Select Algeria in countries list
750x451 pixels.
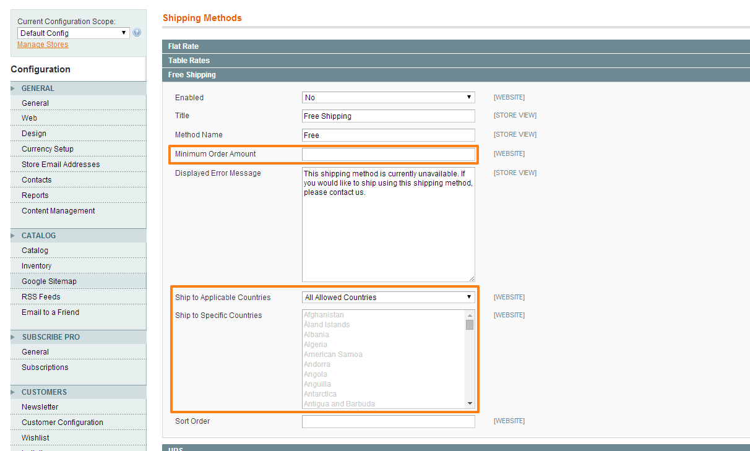pos(316,345)
